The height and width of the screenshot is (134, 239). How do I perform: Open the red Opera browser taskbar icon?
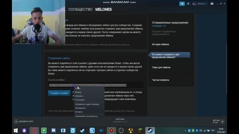(x=34, y=131)
